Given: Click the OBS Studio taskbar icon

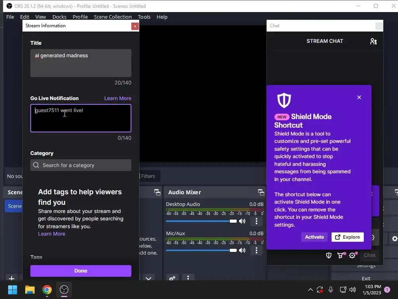Looking at the screenshot, I should pyautogui.click(x=64, y=290).
